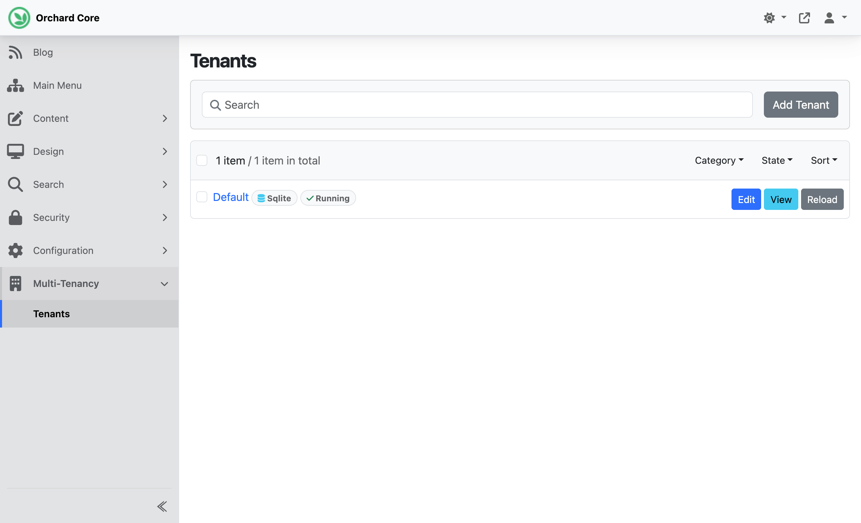
Task: Expand the Design menu chevron
Action: pyautogui.click(x=165, y=151)
